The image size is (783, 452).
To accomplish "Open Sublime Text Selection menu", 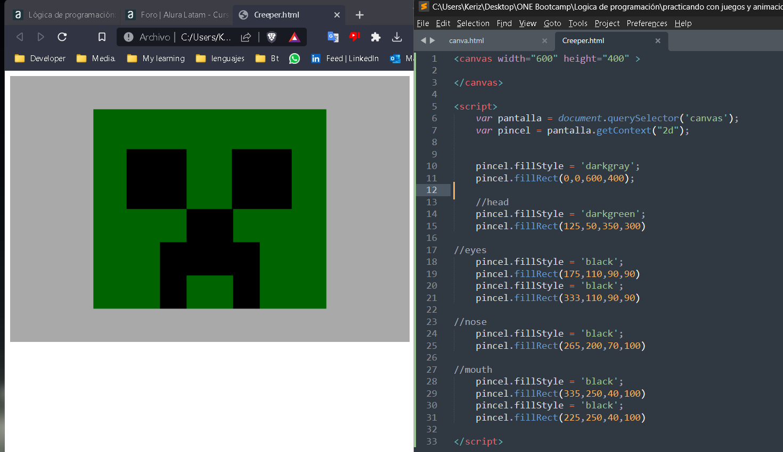I will click(473, 23).
